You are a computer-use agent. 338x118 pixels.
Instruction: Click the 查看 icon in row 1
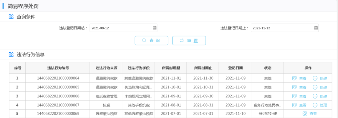294,78
